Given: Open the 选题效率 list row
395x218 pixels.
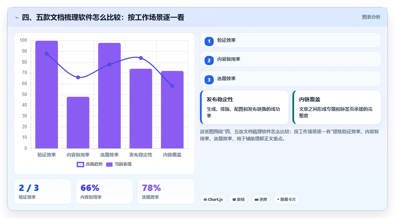Looking at the screenshot, I should pos(291,79).
